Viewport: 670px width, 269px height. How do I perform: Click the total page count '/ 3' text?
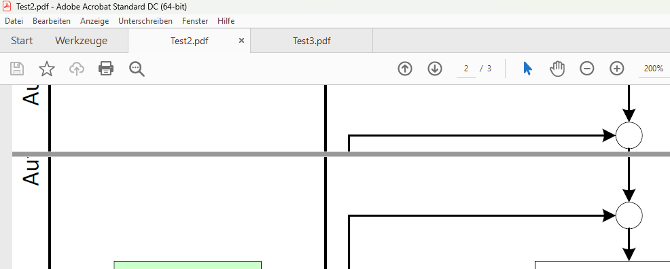(x=486, y=69)
